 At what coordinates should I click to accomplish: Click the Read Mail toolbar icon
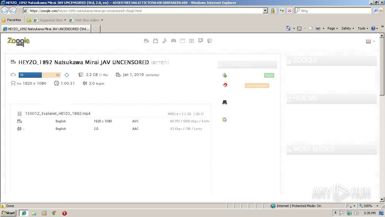click(311, 28)
